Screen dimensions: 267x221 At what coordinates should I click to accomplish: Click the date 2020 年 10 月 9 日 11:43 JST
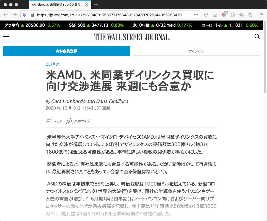coord(73,108)
